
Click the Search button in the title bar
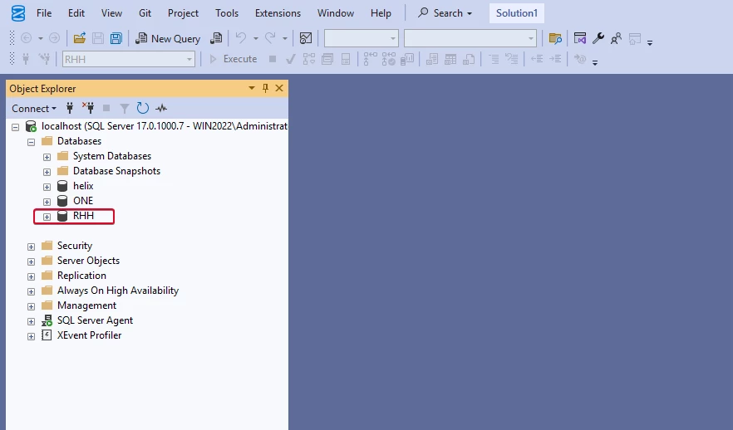click(445, 13)
